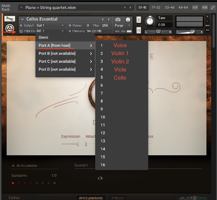Go to previous instrument arrow in Cellos Essential header
The height and width of the screenshot is (200, 217).
(x=103, y=19)
